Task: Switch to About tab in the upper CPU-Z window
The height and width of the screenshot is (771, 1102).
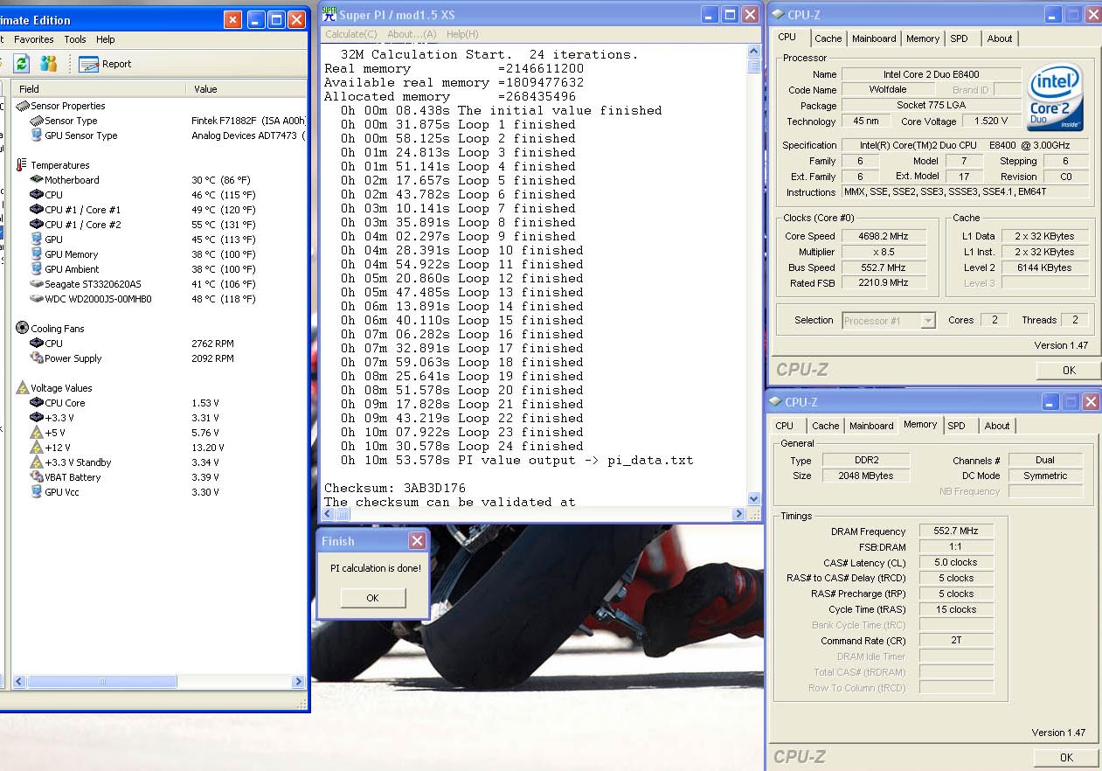Action: (x=1000, y=38)
